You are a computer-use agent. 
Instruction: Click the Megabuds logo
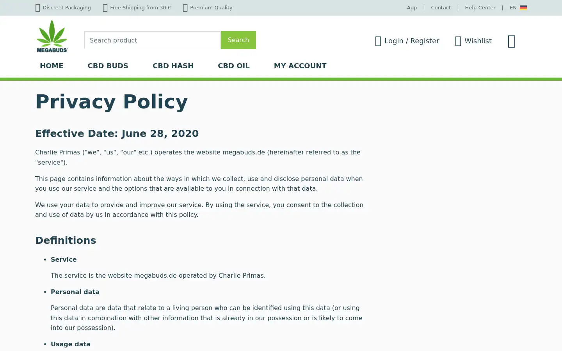[x=52, y=36]
